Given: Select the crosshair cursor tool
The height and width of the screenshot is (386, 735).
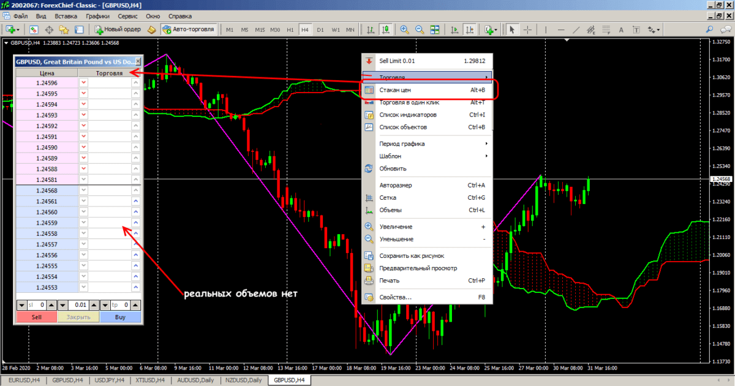Looking at the screenshot, I should [x=527, y=29].
